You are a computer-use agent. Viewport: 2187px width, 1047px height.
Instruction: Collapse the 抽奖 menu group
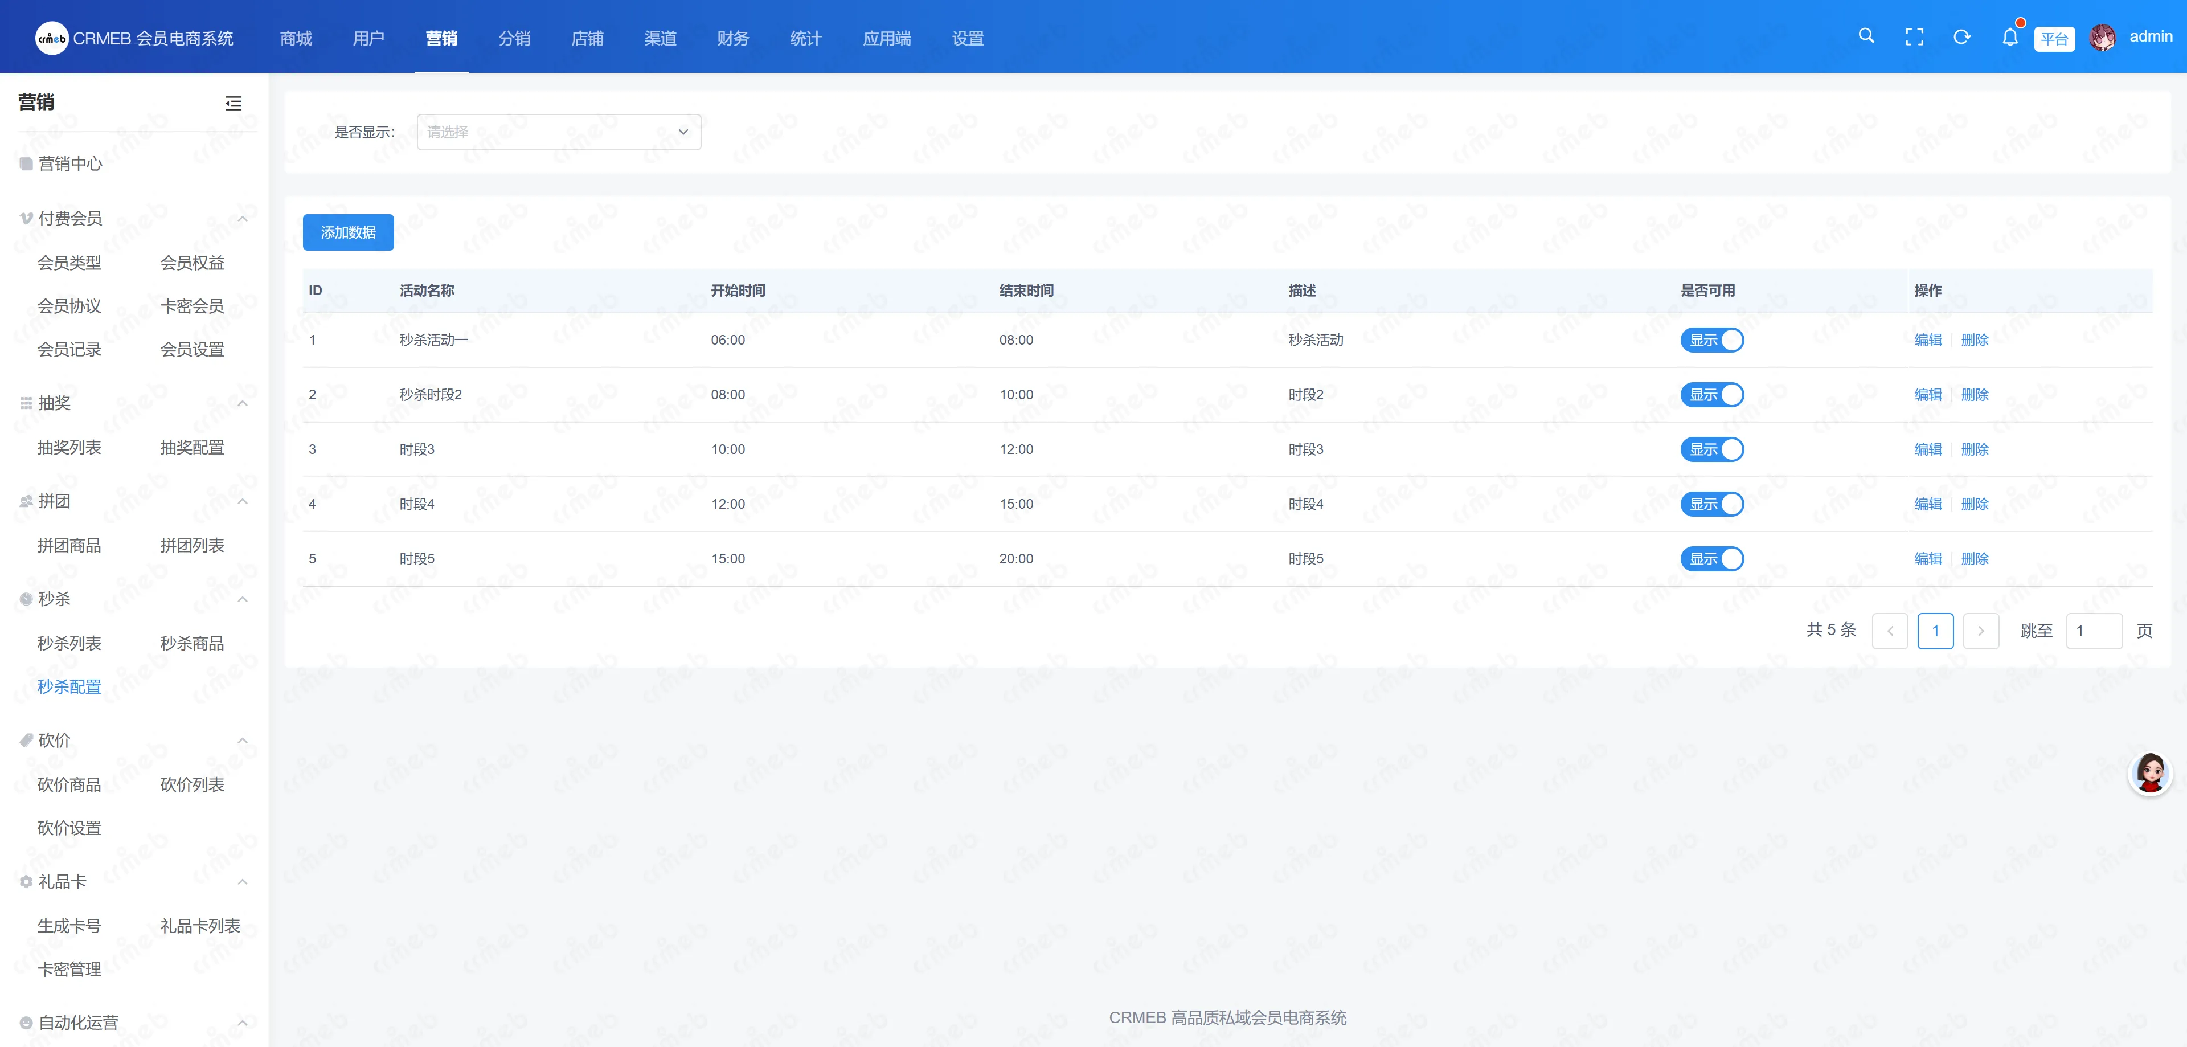click(243, 403)
